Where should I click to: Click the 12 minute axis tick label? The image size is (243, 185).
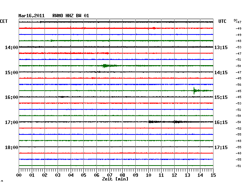point(174,175)
